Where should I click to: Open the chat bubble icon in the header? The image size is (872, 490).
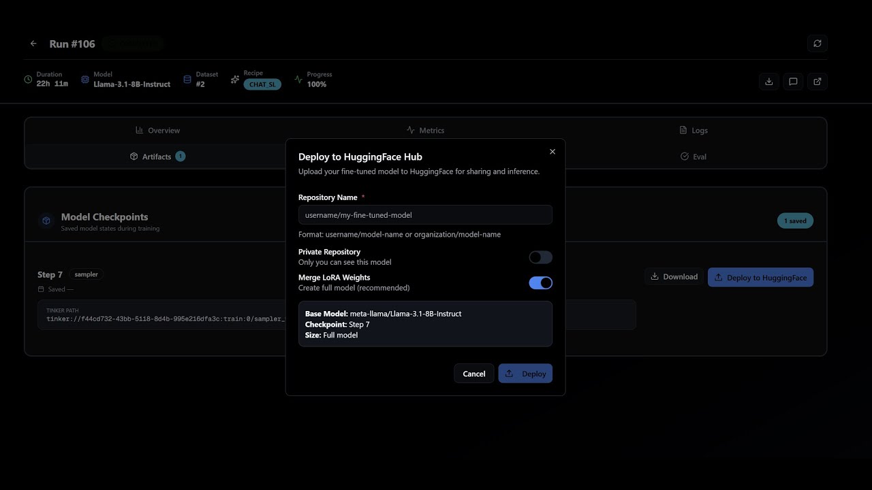tap(793, 82)
